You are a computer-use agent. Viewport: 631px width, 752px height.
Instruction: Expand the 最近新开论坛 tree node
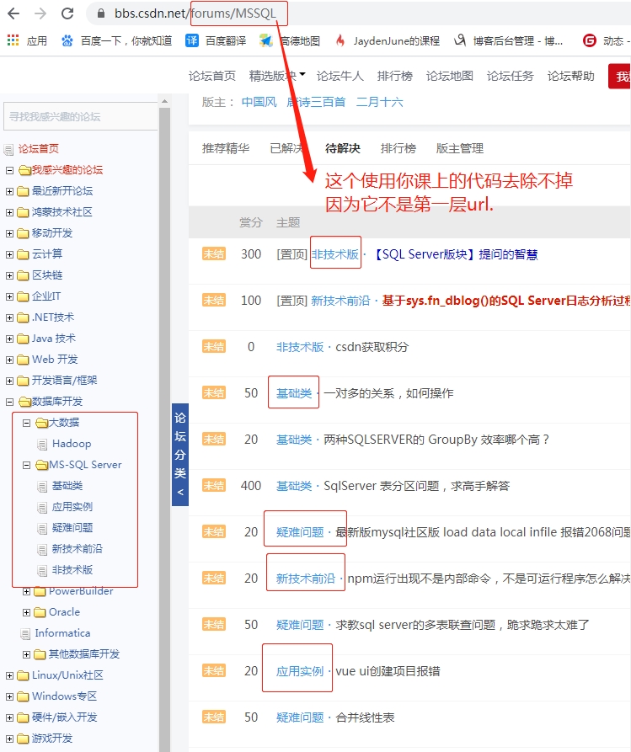(9, 191)
